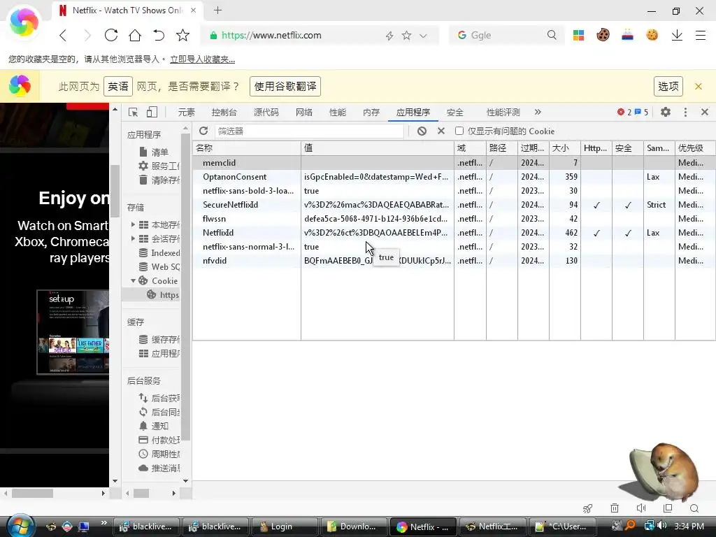
Task: Expand the 本地存储 tree node
Action: pyautogui.click(x=133, y=224)
